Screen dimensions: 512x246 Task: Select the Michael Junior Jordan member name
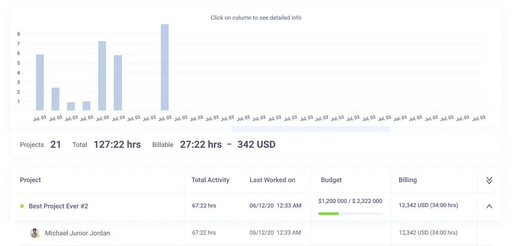77,233
